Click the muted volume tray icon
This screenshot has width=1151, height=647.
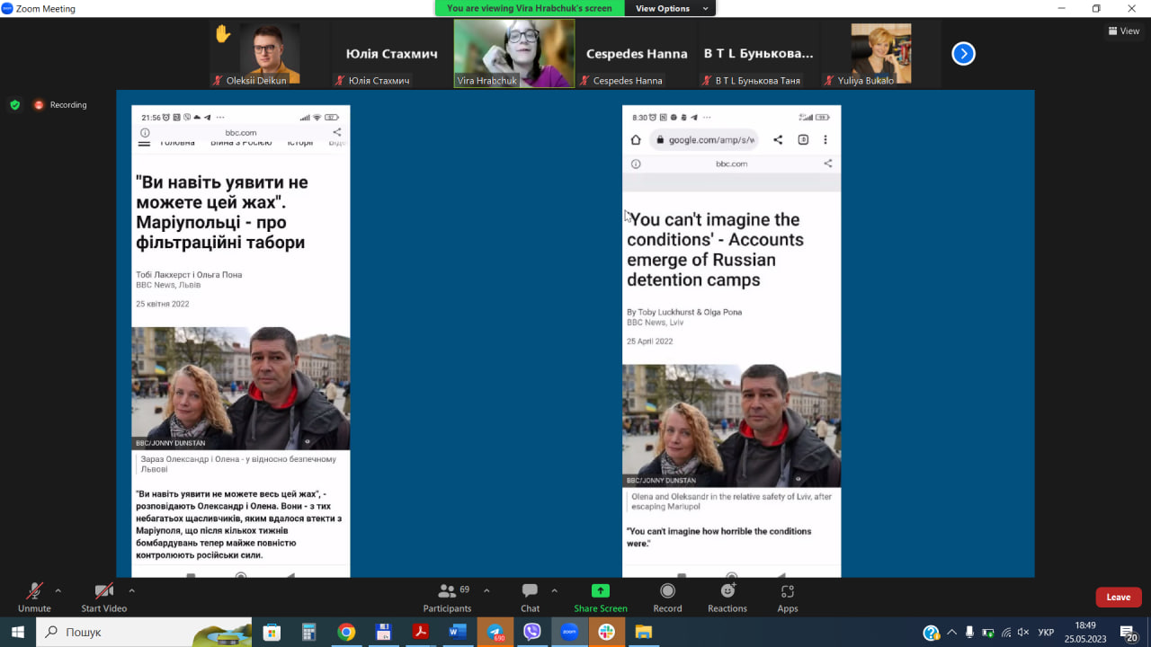[1022, 632]
